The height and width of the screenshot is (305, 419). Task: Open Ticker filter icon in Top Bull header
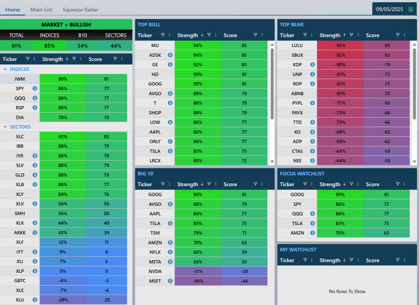163,35
